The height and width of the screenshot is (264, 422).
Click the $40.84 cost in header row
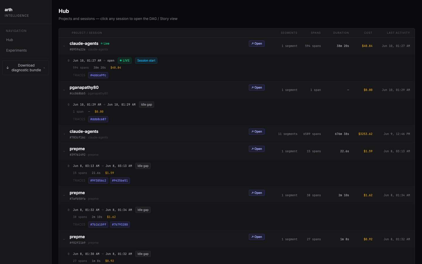pos(367,46)
